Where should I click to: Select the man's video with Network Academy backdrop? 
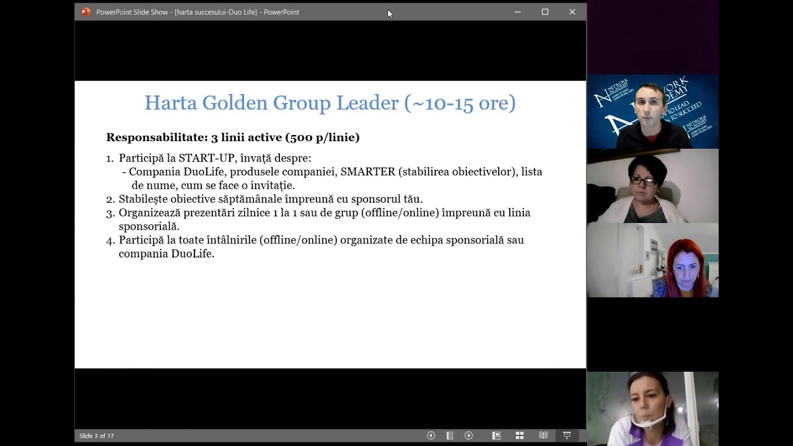(653, 111)
